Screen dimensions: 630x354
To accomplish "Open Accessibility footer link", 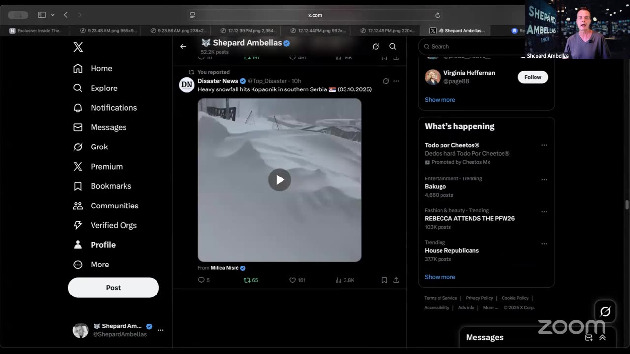I will (x=437, y=308).
